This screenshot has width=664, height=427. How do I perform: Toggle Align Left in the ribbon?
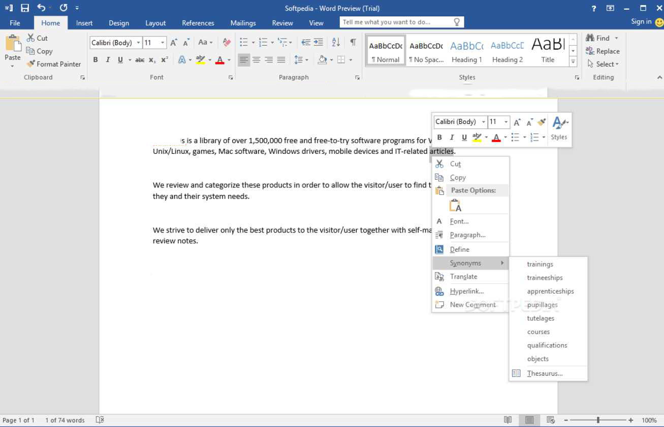[244, 60]
